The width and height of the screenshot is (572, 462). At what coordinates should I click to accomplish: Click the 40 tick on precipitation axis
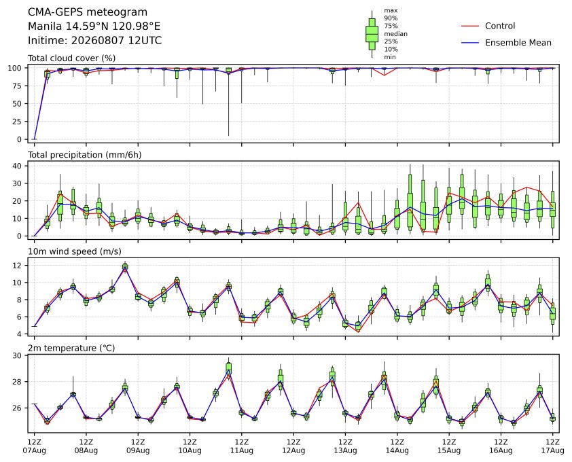point(18,166)
